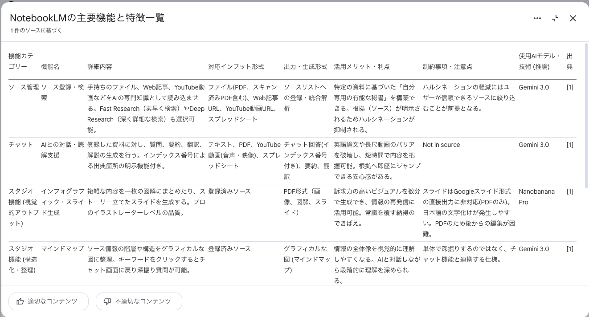Image resolution: width=589 pixels, height=317 pixels.
Task: Click the subtitle 1件のソースに基づく
Action: coord(36,31)
